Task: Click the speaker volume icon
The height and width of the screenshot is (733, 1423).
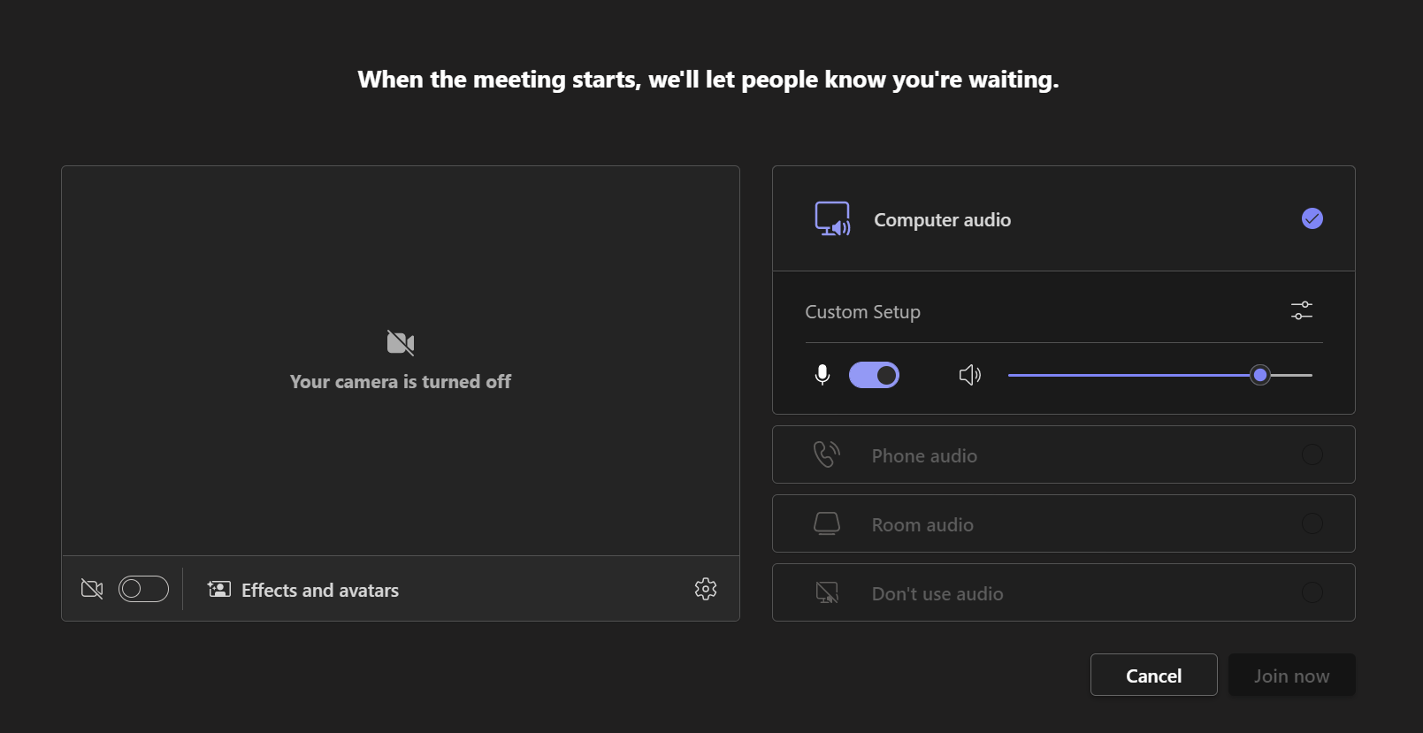Action: pos(969,375)
